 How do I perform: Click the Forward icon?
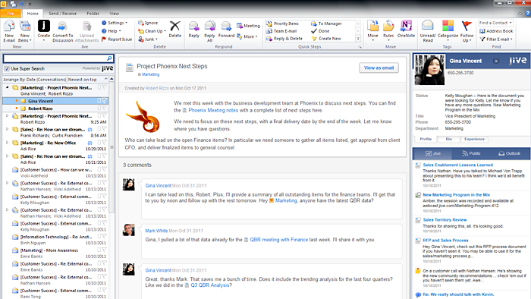[226, 26]
